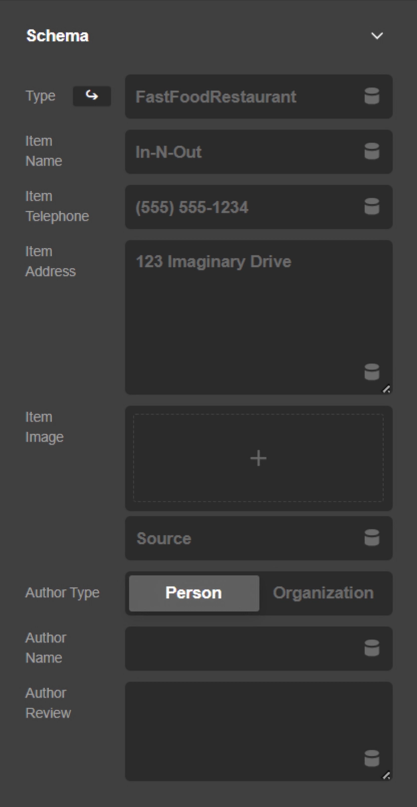
Task: Click dynamic data icon in Item Name field
Action: pos(371,152)
